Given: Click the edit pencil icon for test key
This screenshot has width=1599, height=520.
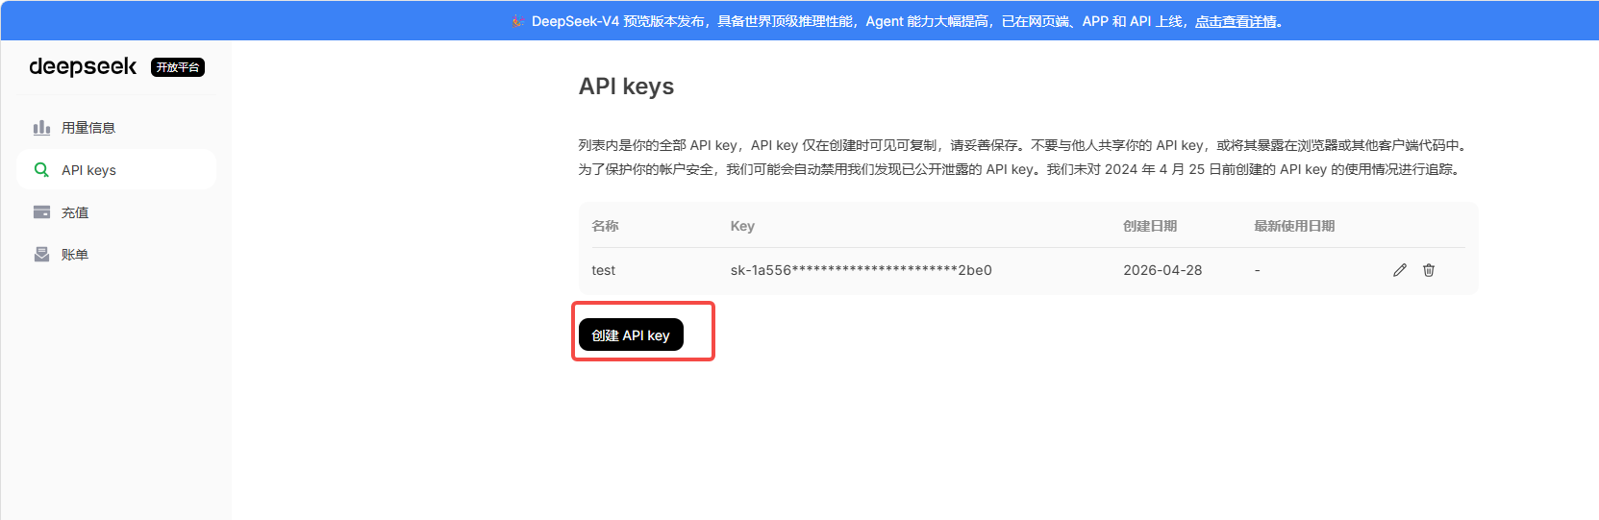Looking at the screenshot, I should (x=1400, y=270).
